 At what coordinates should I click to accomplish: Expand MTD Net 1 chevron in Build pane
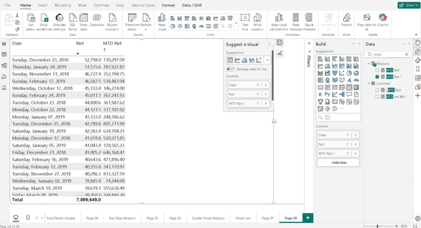356,153
